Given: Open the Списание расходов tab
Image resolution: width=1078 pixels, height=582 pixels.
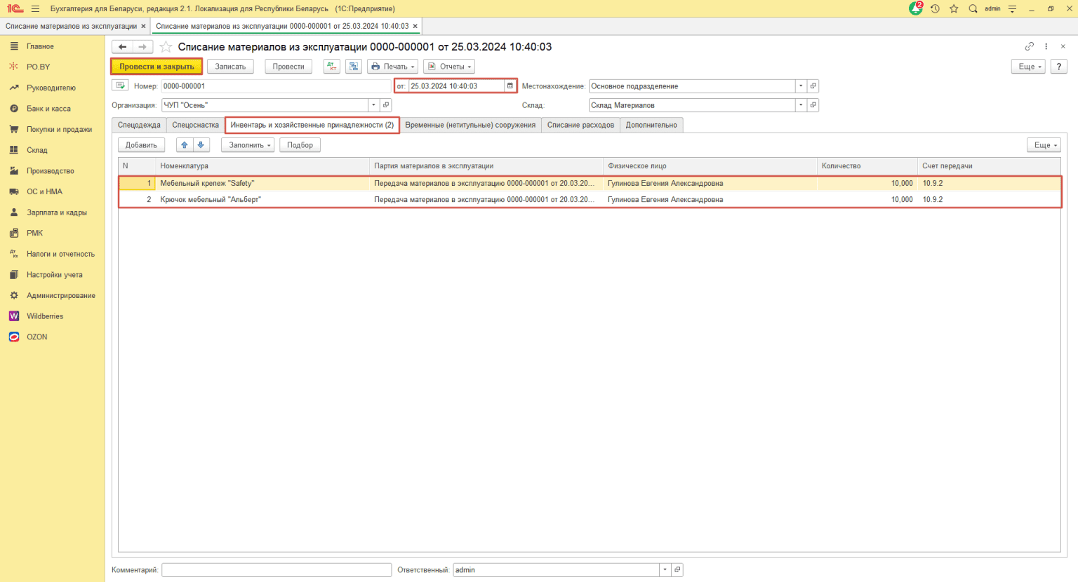Looking at the screenshot, I should 580,125.
